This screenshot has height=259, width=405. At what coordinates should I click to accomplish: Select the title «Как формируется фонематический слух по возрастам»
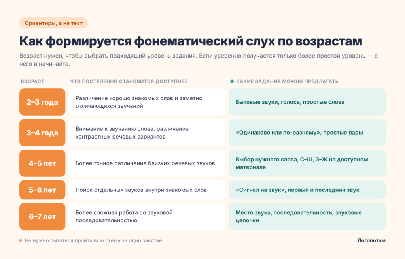191,41
